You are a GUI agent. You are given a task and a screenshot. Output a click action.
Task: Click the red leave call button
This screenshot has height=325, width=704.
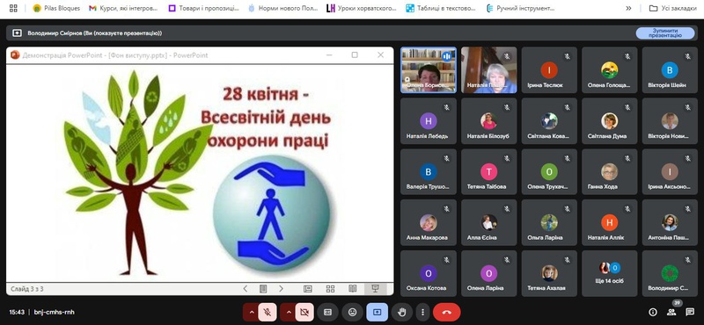click(446, 313)
